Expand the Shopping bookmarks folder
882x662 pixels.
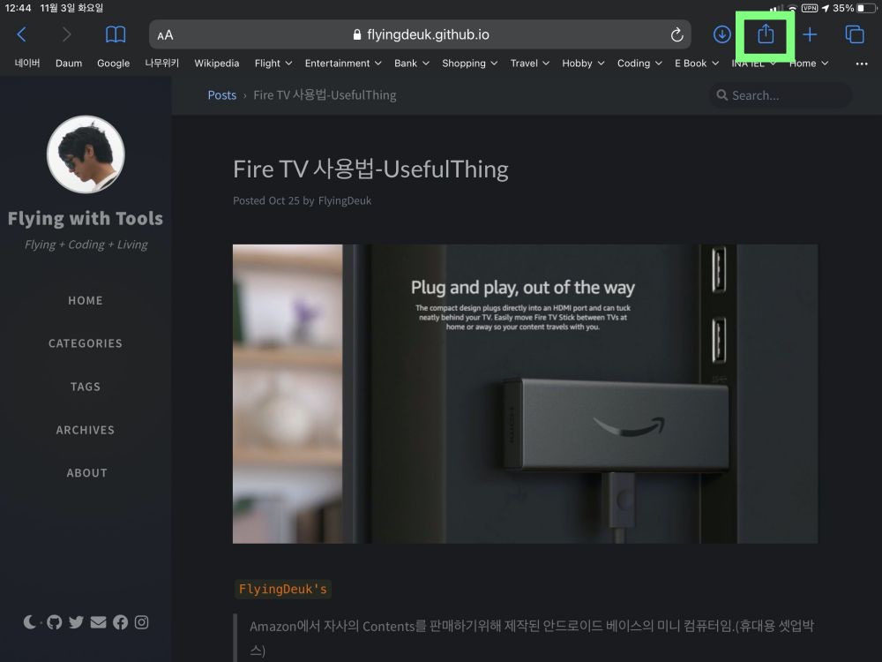tap(469, 64)
